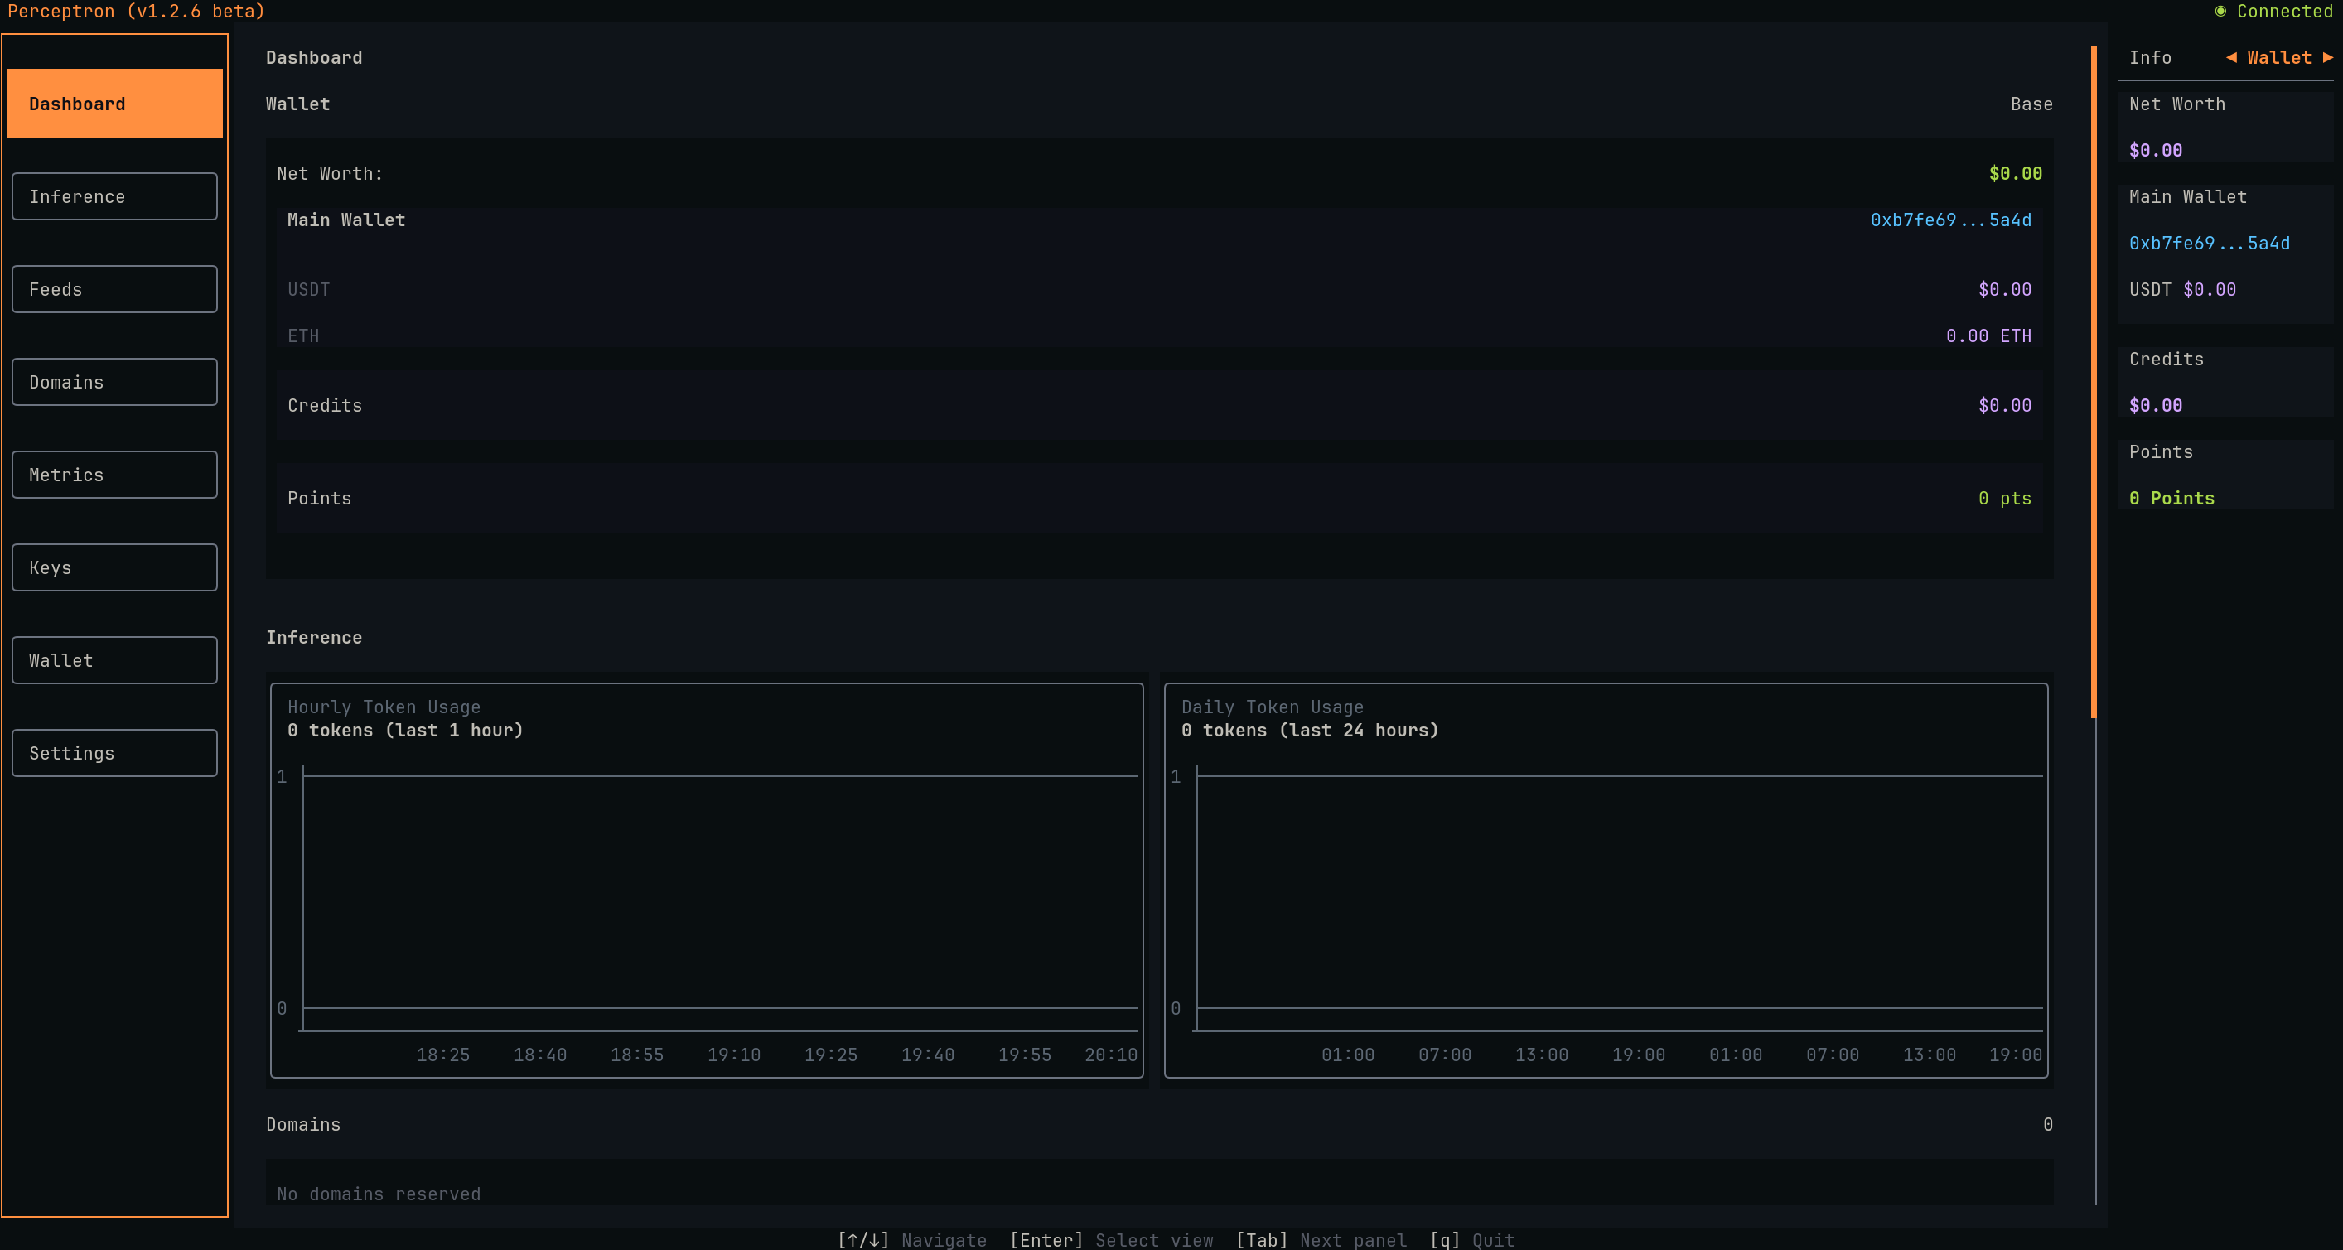Image resolution: width=2343 pixels, height=1250 pixels.
Task: Click the navigate arrows hint in footer
Action: tap(911, 1240)
